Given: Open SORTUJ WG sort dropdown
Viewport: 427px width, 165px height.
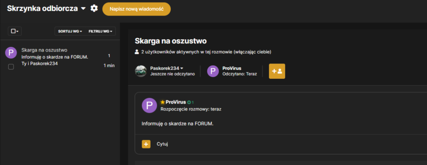Looking at the screenshot, I should [70, 31].
